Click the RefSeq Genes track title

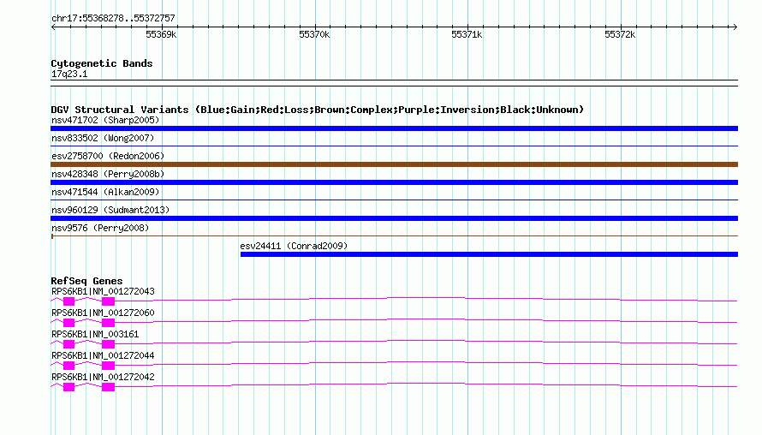pos(86,281)
